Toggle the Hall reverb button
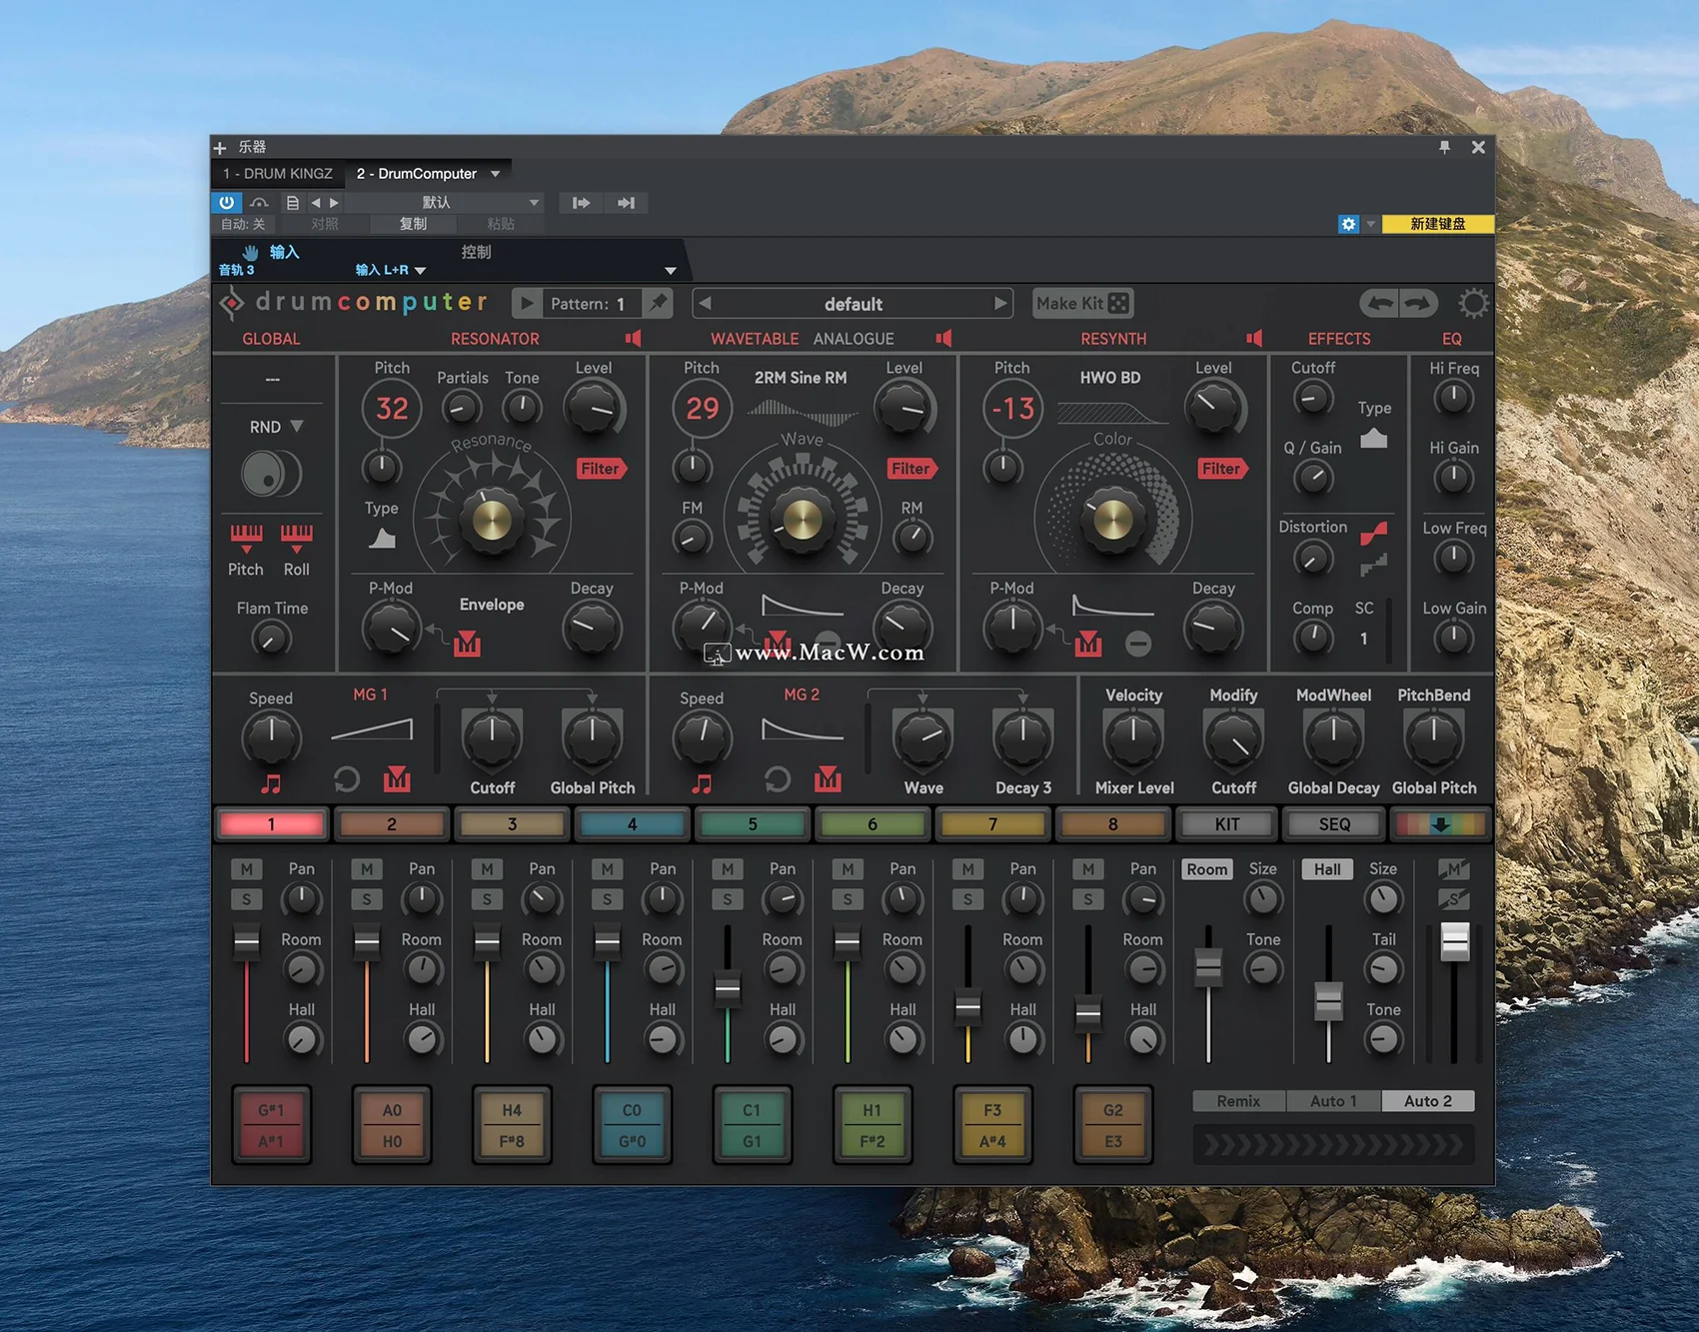Image resolution: width=1699 pixels, height=1332 pixels. pyautogui.click(x=1327, y=869)
